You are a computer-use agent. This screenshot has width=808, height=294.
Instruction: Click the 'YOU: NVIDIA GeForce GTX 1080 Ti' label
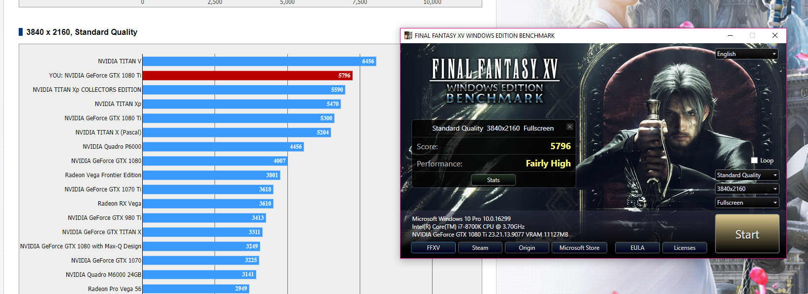(95, 76)
